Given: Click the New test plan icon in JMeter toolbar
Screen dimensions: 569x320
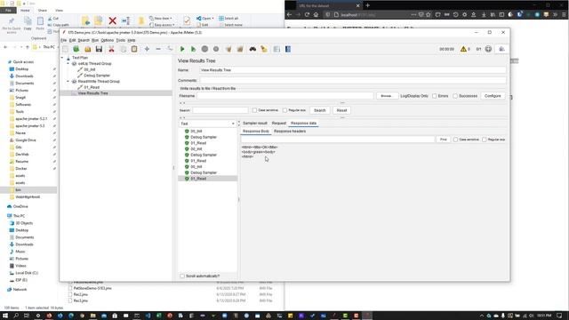Looking at the screenshot, I should (65, 49).
